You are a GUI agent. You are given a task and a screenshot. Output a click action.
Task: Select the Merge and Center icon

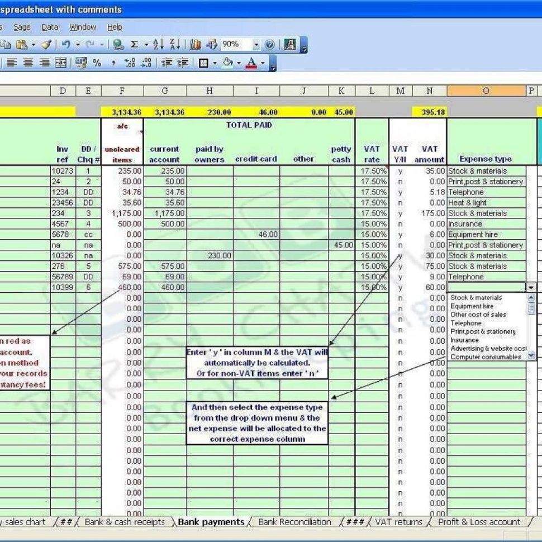pyautogui.click(x=61, y=63)
